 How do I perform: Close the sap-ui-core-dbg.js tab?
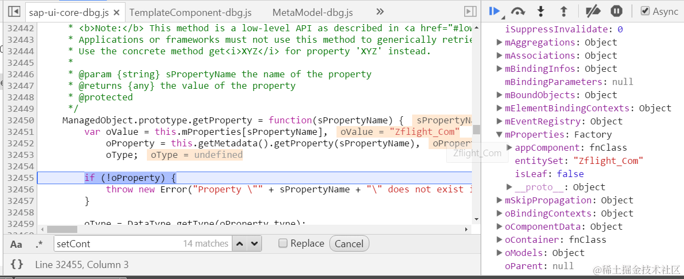(117, 12)
